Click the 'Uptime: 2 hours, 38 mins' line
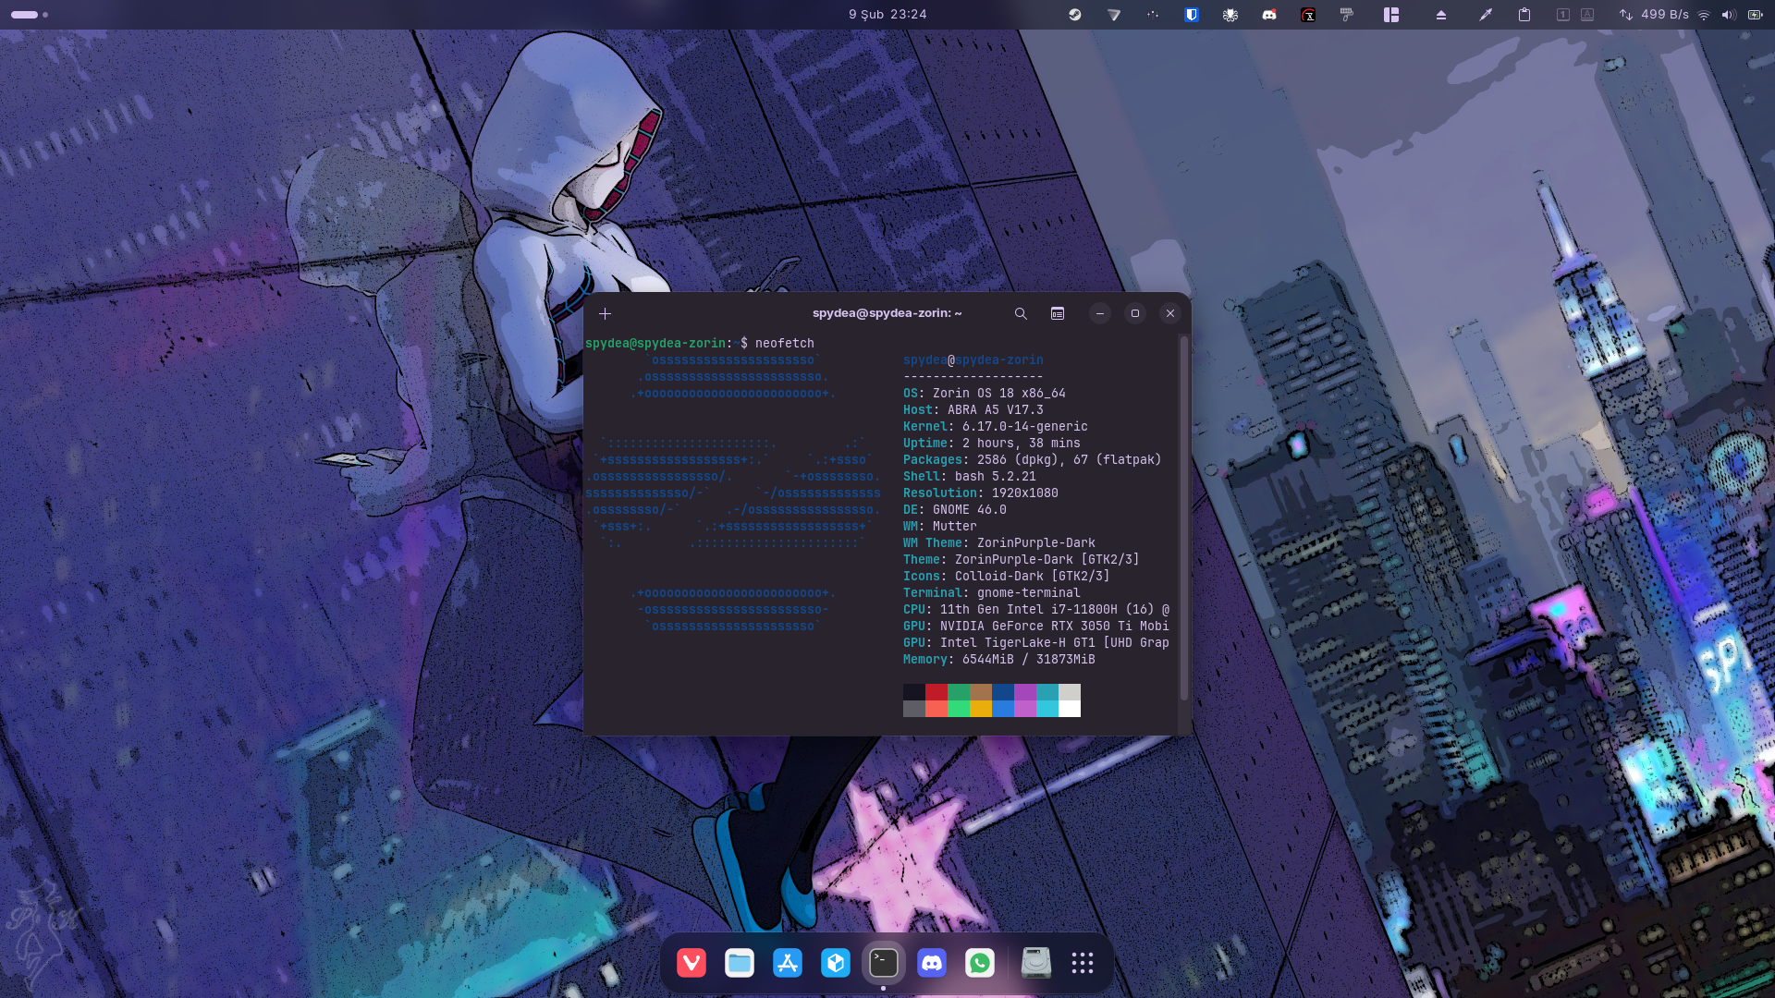Image resolution: width=1775 pixels, height=998 pixels. coord(992,444)
